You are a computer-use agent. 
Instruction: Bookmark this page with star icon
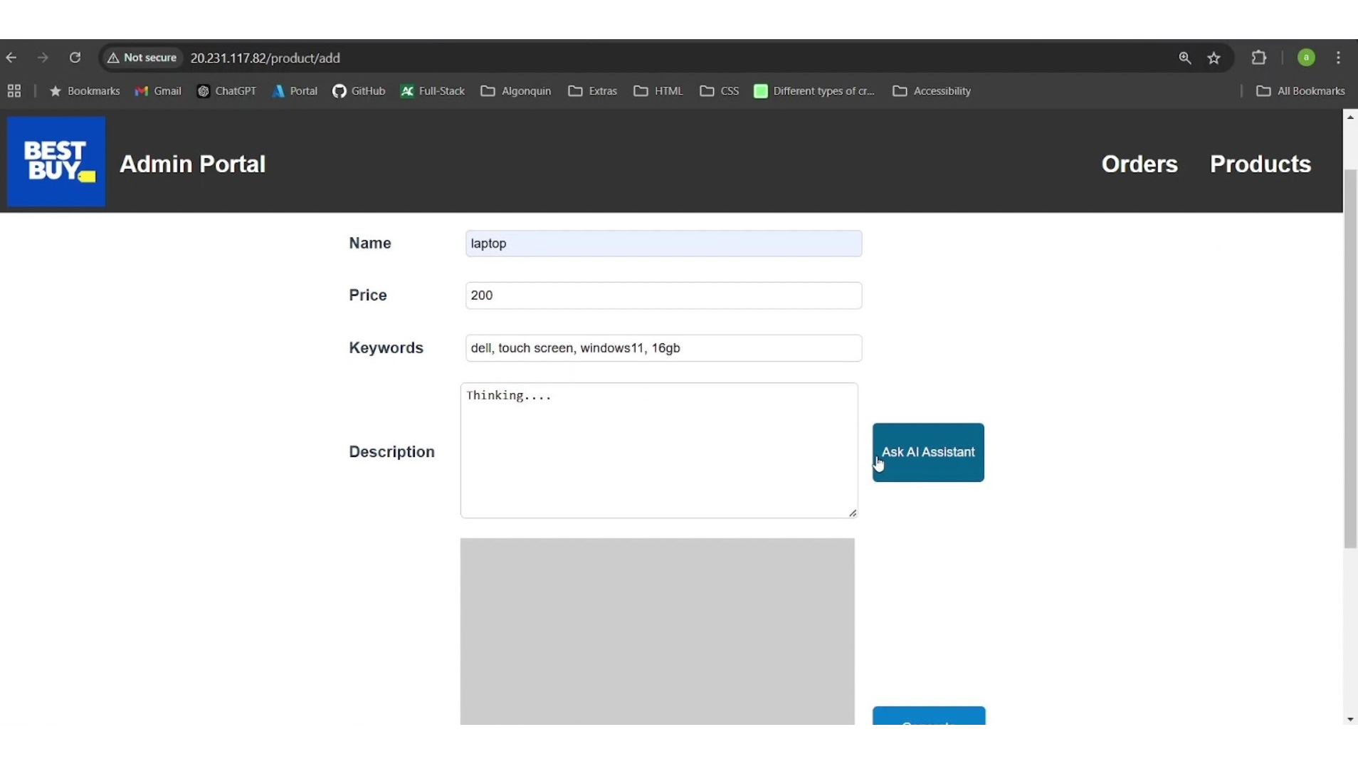[1214, 58]
